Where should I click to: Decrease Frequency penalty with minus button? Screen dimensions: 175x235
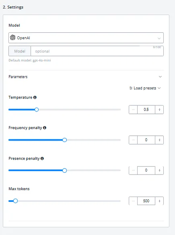[133, 140]
